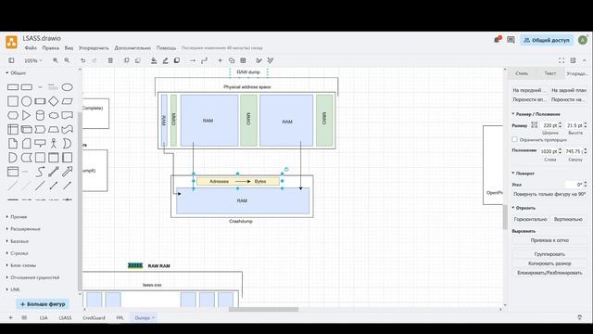Flip selection with Горизонтально button
Screen dimensions: 593x334
click(x=530, y=219)
